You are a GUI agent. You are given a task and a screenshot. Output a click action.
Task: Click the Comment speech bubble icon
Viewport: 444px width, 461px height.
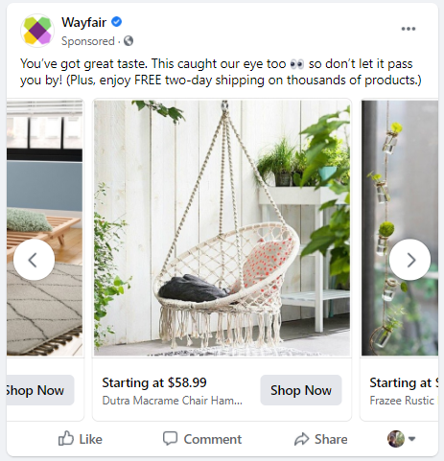(x=170, y=438)
